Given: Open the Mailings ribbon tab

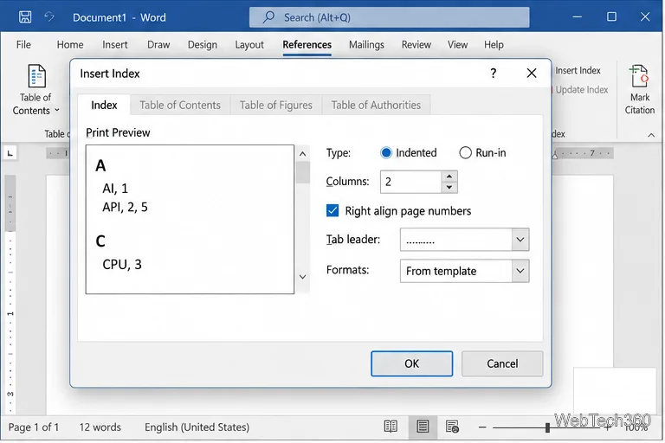Looking at the screenshot, I should 366,44.
